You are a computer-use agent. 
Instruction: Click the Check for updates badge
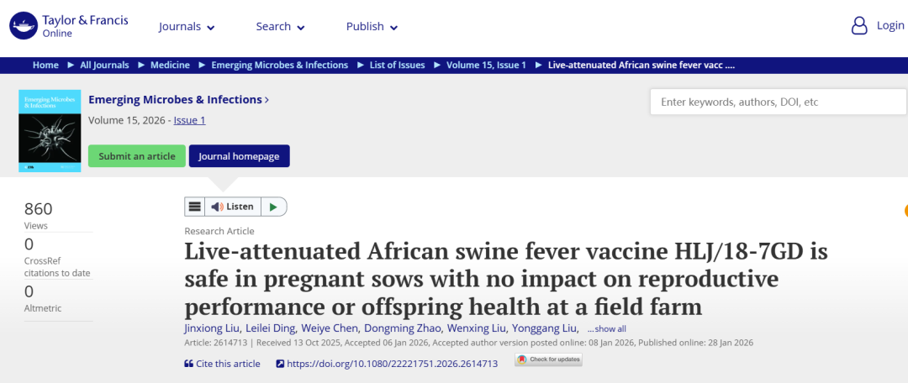click(548, 359)
